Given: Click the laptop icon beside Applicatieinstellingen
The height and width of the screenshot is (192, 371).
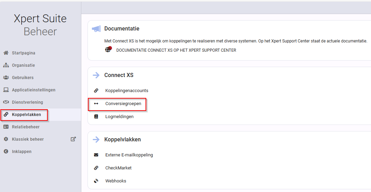Looking at the screenshot, I should [6, 90].
